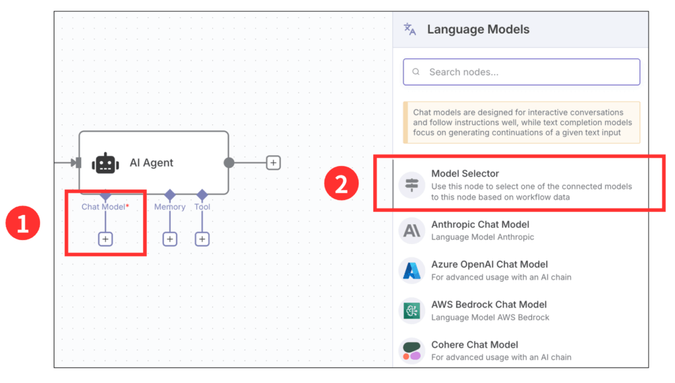Image resolution: width=675 pixels, height=383 pixels.
Task: Select AWS Bedrock Chat Model title
Action: click(488, 305)
